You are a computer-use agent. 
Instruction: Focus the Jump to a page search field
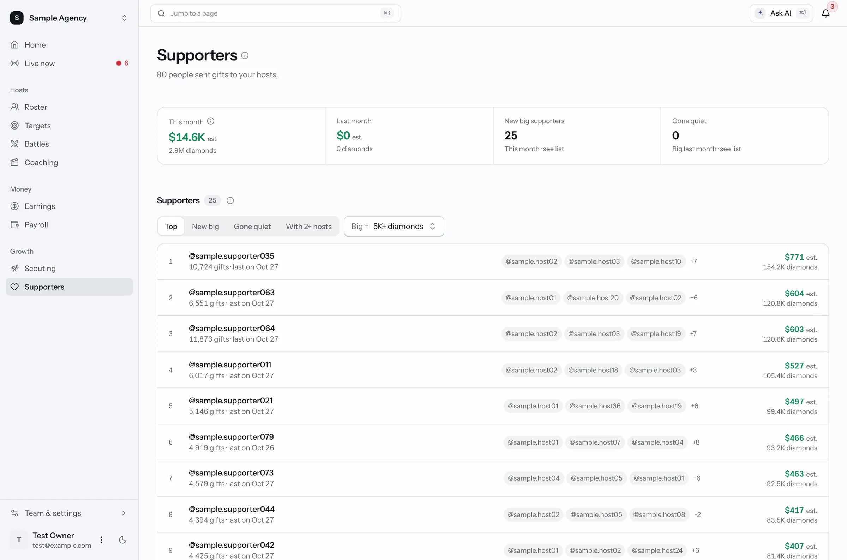point(275,13)
